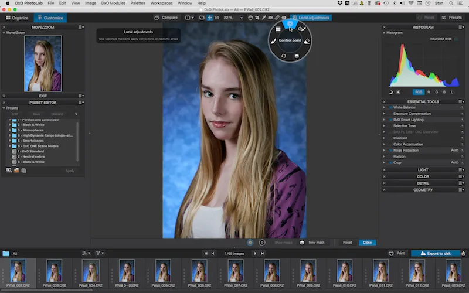469x293 pixels.
Task: Expand the 5 - Smartphones preset folder
Action: tap(10, 141)
